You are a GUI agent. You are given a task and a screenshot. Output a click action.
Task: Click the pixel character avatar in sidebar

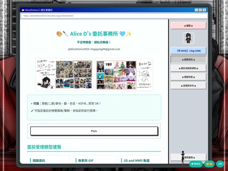click(188, 38)
